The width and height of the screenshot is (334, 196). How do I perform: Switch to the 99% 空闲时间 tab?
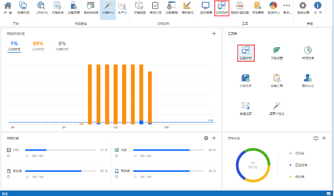click(38, 46)
